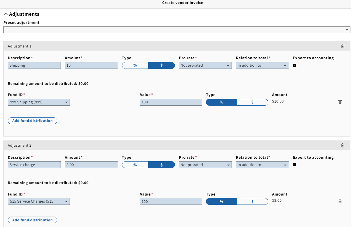Viewport: 351px width, 227px height.
Task: Click the $10.00 fund distribution amount
Action: pyautogui.click(x=278, y=101)
